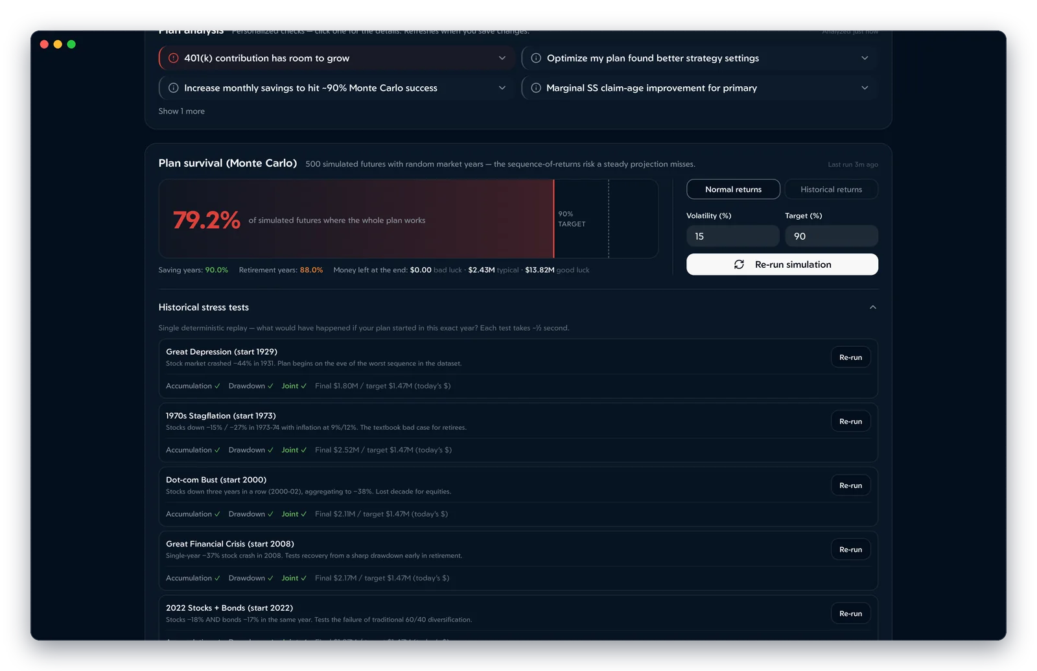Click the 2022 Stocks + Bonds (start 2022) title

pos(229,608)
